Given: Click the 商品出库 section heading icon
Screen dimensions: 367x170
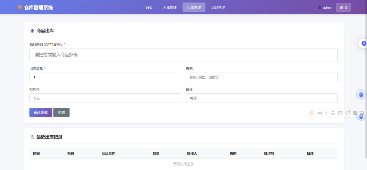Looking at the screenshot, I should 32,31.
